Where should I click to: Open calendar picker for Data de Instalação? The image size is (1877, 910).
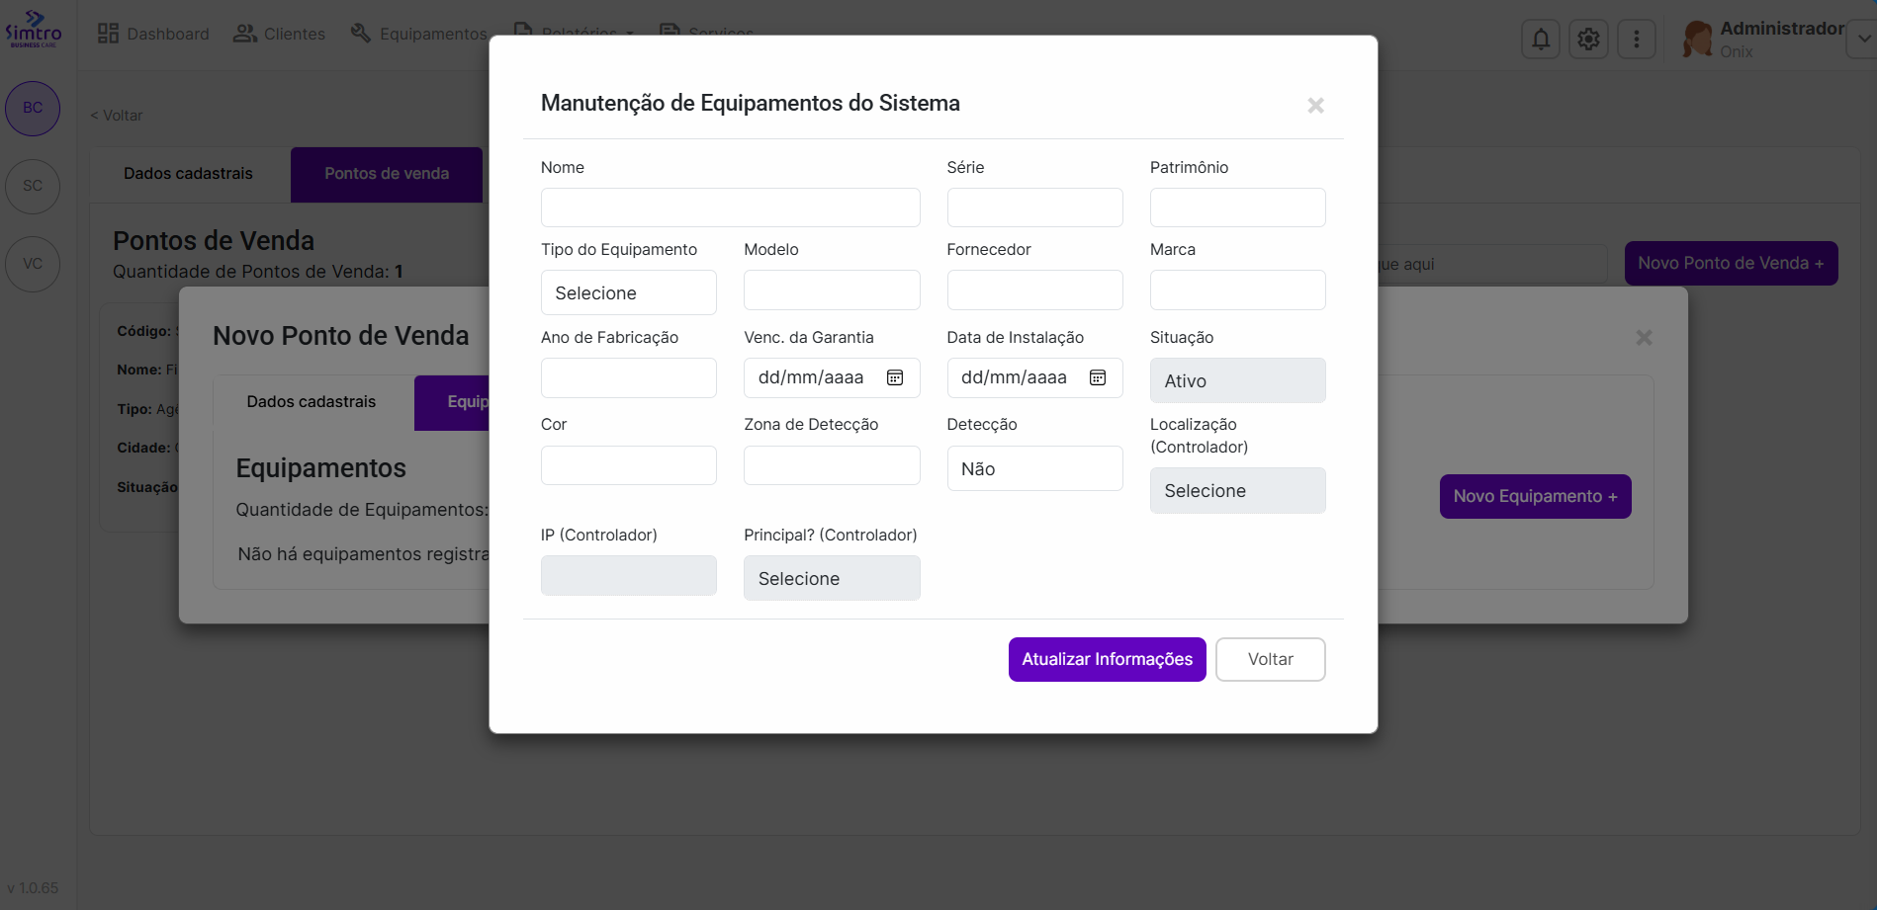(x=1098, y=377)
